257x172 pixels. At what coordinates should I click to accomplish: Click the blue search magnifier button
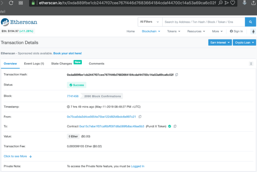click(250, 22)
